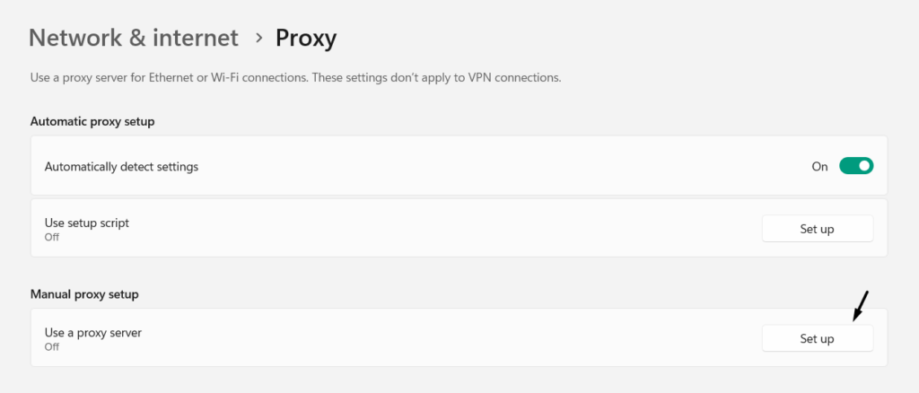Click the Manual proxy setup heading

[x=84, y=293]
